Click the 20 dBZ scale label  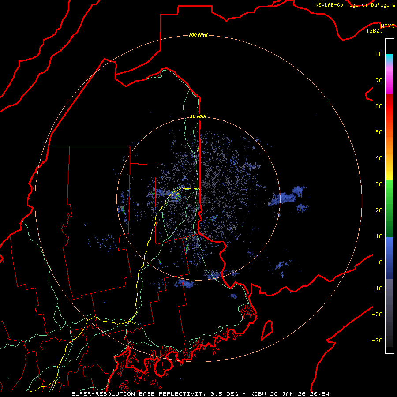pyautogui.click(x=379, y=210)
